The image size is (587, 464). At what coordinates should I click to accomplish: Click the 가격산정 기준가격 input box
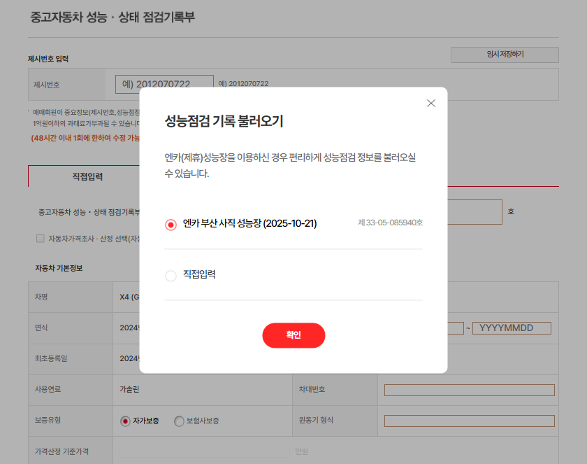tap(205, 451)
